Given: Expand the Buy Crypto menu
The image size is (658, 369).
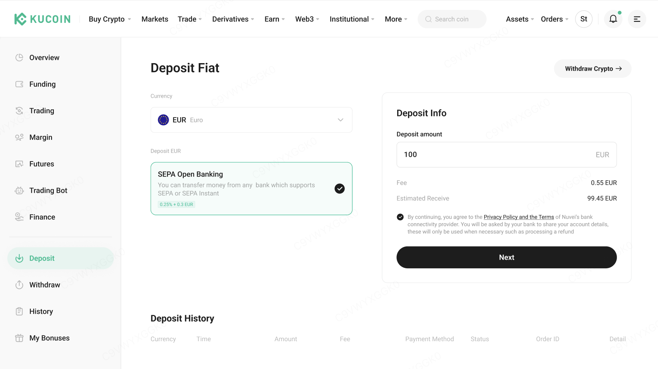Looking at the screenshot, I should [110, 19].
